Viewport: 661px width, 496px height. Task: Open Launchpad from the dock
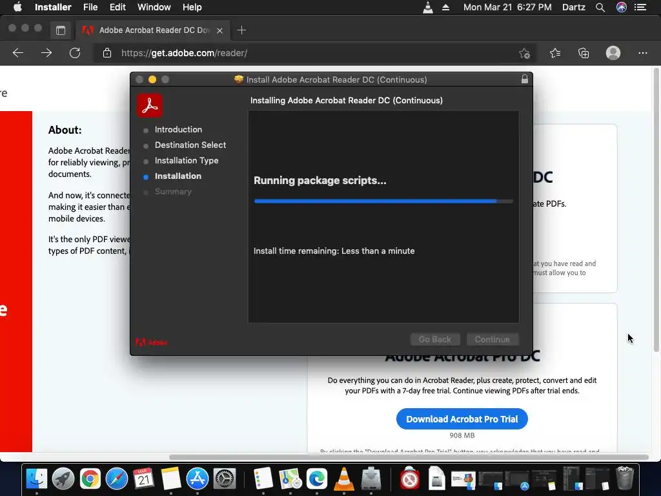click(63, 479)
